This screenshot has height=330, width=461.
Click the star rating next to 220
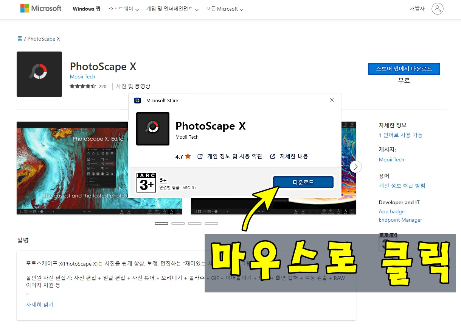point(82,86)
